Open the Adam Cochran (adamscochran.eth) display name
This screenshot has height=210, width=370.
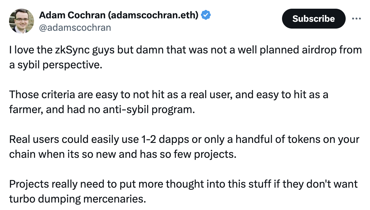[119, 15]
